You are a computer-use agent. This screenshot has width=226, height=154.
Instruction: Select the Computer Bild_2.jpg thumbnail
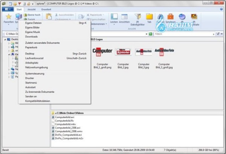123,58
